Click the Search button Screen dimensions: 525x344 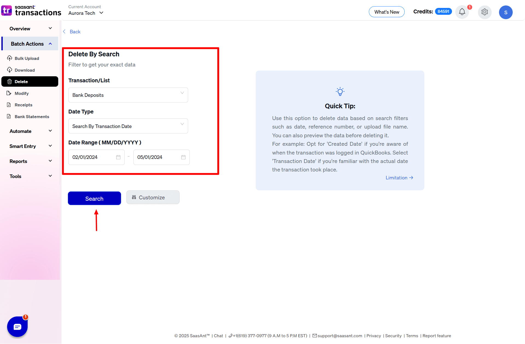pos(94,198)
